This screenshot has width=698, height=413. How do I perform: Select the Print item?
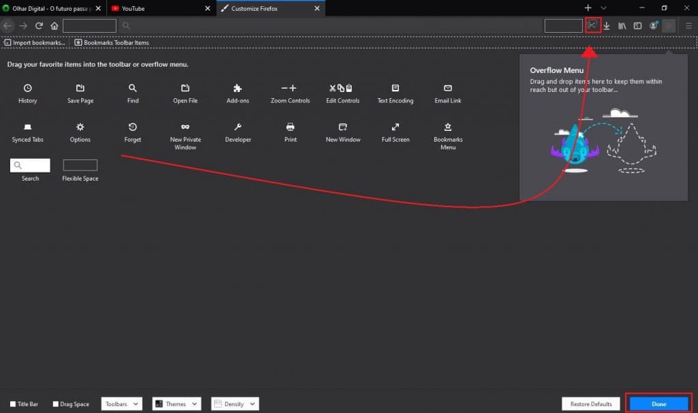(290, 133)
